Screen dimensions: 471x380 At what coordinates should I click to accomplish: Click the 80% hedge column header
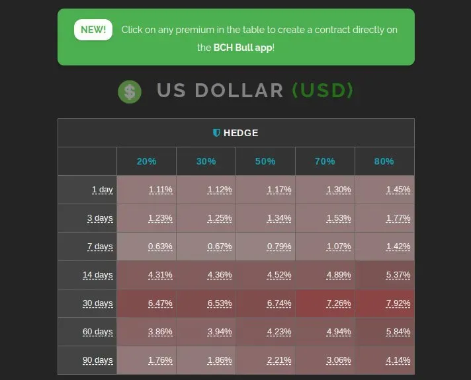pos(384,161)
